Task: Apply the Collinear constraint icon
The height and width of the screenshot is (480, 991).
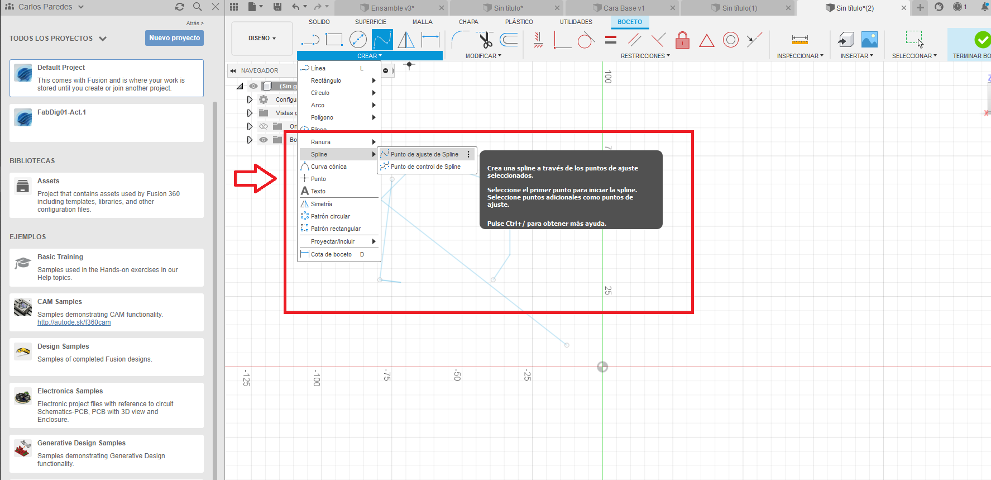Action: 754,40
